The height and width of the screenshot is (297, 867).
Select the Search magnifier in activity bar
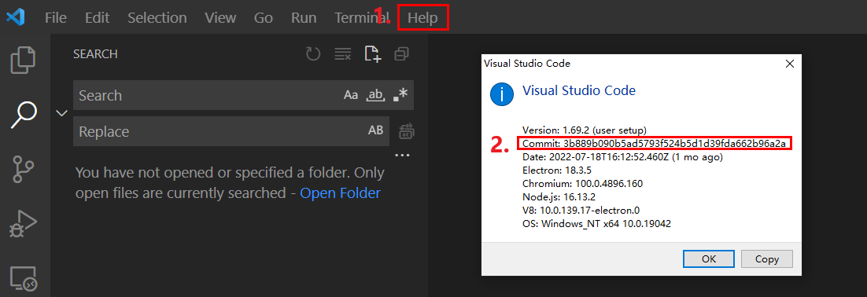point(24,115)
